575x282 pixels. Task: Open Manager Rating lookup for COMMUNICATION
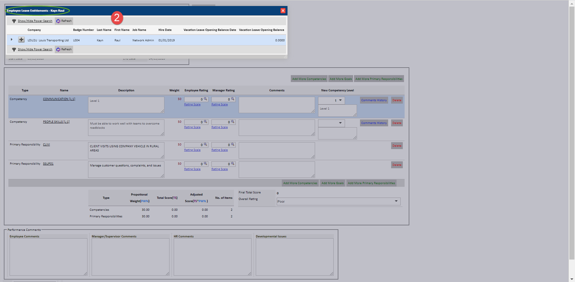pyautogui.click(x=233, y=99)
